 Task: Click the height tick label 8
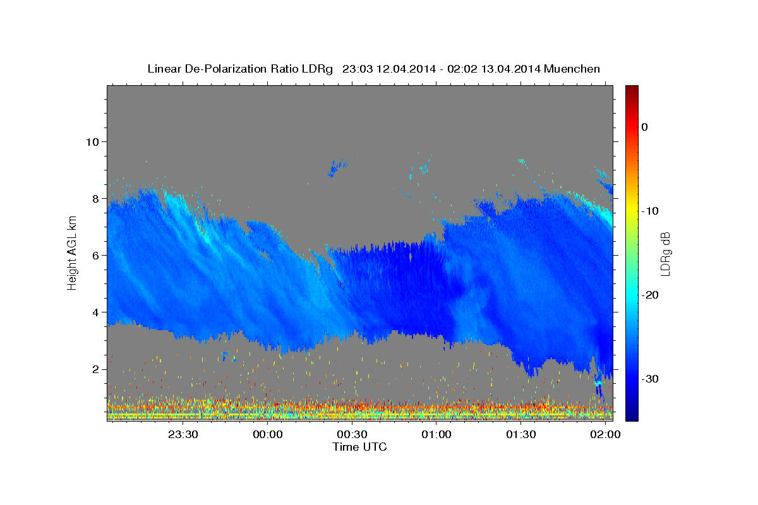(94, 198)
